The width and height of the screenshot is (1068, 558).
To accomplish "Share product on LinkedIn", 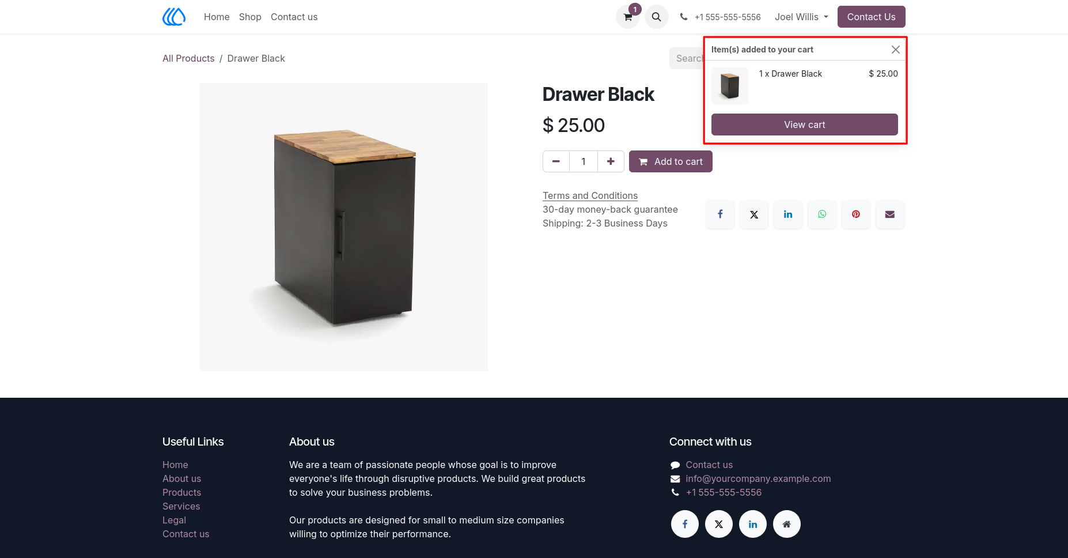I will pyautogui.click(x=788, y=214).
